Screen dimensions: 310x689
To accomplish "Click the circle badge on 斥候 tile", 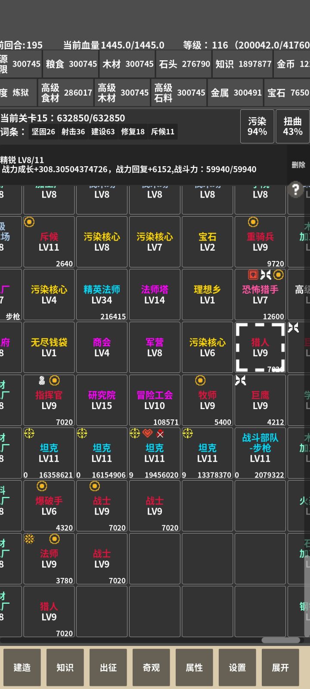I will coord(29,222).
